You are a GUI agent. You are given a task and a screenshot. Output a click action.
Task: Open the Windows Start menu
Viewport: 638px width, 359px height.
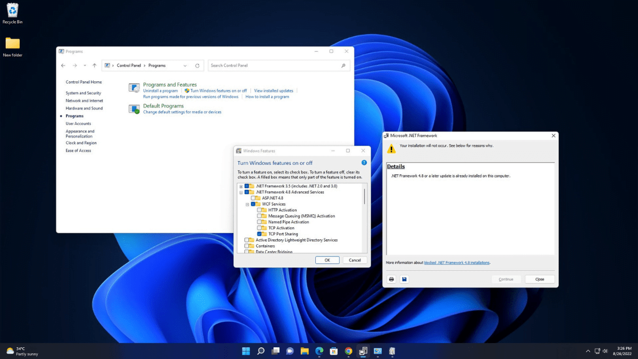pyautogui.click(x=246, y=351)
